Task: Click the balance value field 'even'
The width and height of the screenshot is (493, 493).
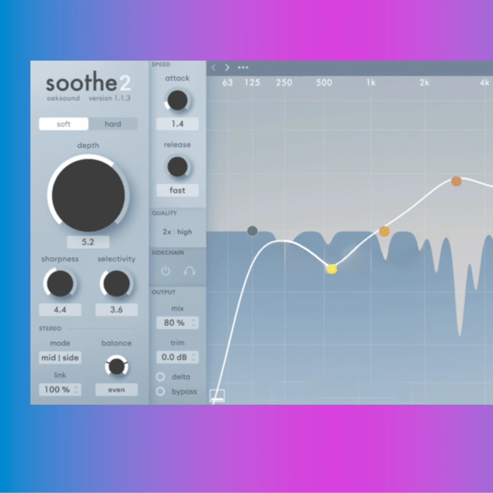Action: pos(116,390)
